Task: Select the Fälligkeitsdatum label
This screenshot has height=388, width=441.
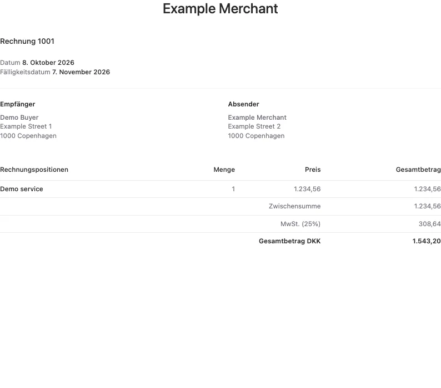Action: (x=25, y=72)
